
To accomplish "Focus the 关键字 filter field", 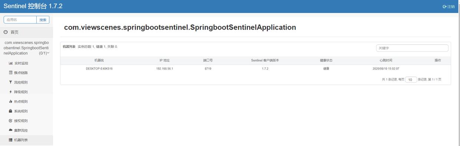I will pos(412,48).
